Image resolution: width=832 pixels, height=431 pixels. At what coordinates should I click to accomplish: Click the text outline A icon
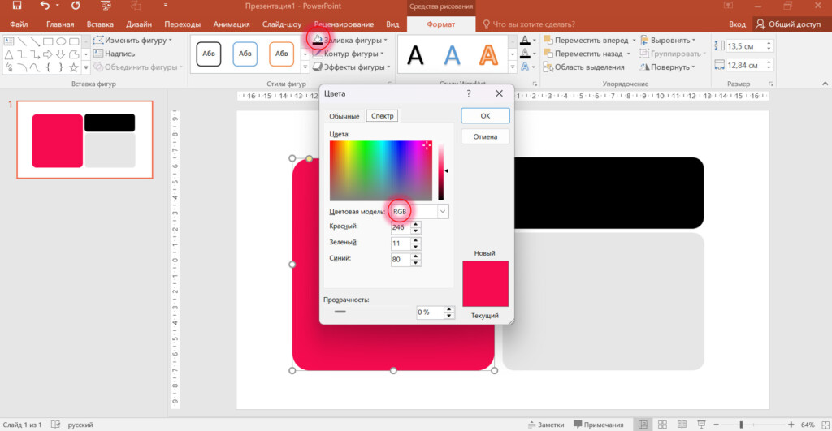click(525, 54)
